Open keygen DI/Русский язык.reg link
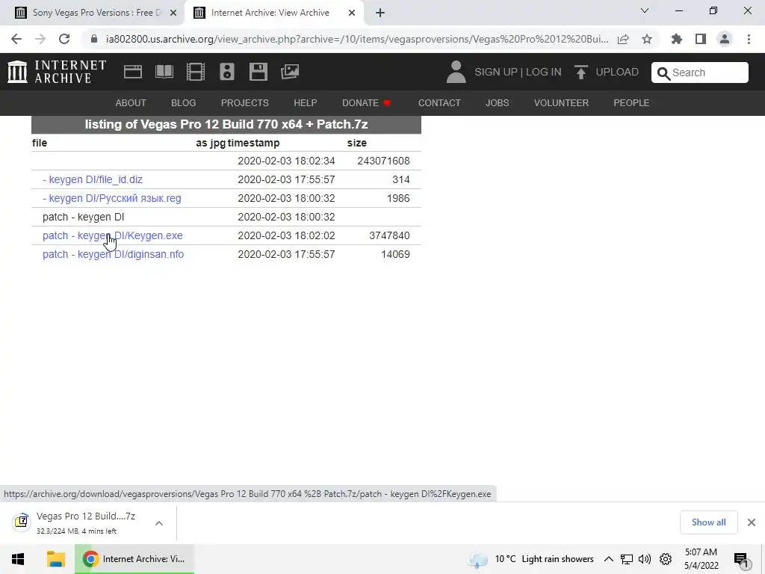 coord(112,198)
